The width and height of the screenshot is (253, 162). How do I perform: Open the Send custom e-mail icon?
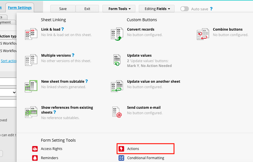(x=117, y=112)
